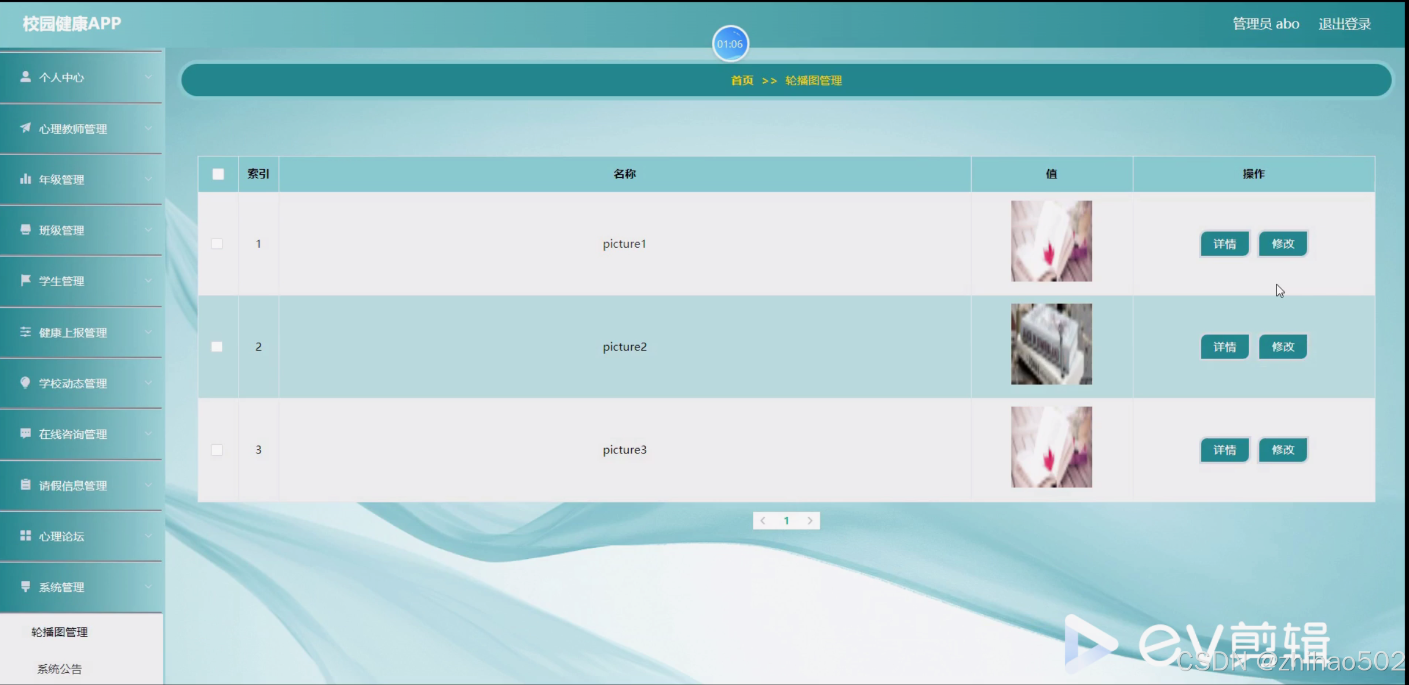Click the chat bubble icon for 在线咨询管理
Viewport: 1409px width, 685px height.
(25, 433)
